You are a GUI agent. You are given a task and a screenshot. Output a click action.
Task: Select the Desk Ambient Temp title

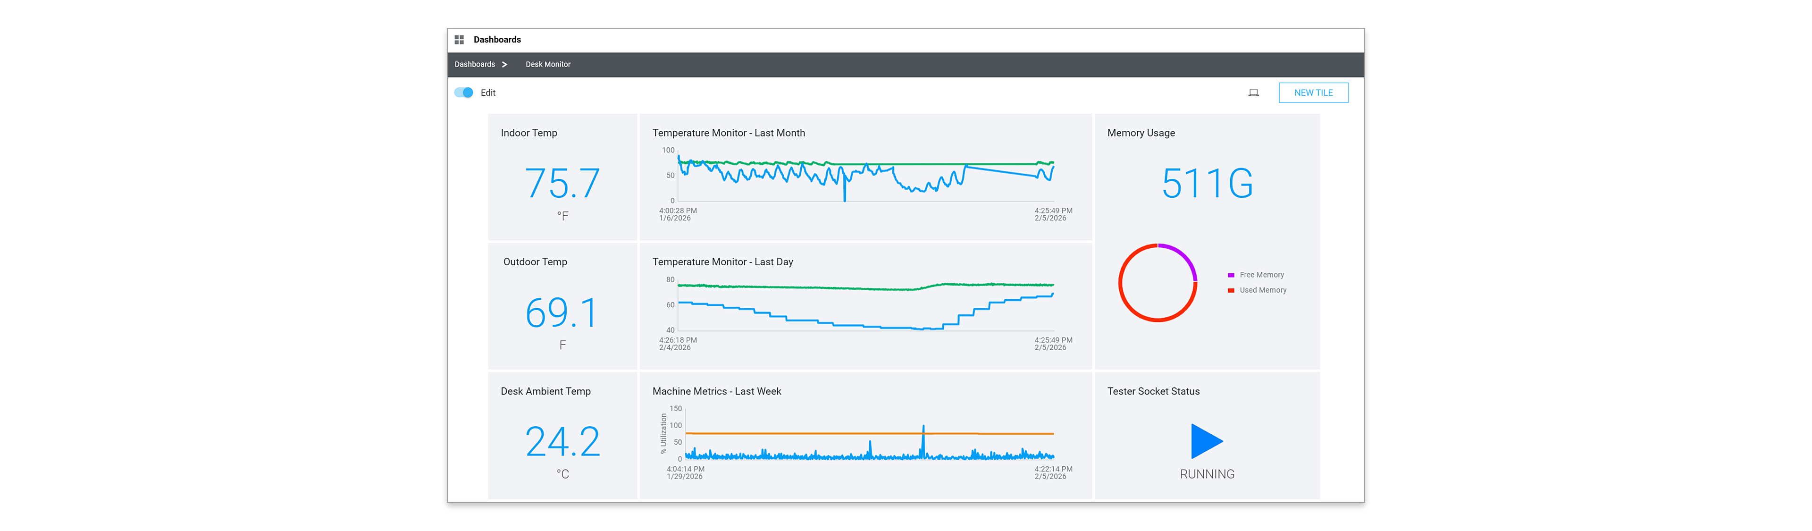tap(546, 392)
